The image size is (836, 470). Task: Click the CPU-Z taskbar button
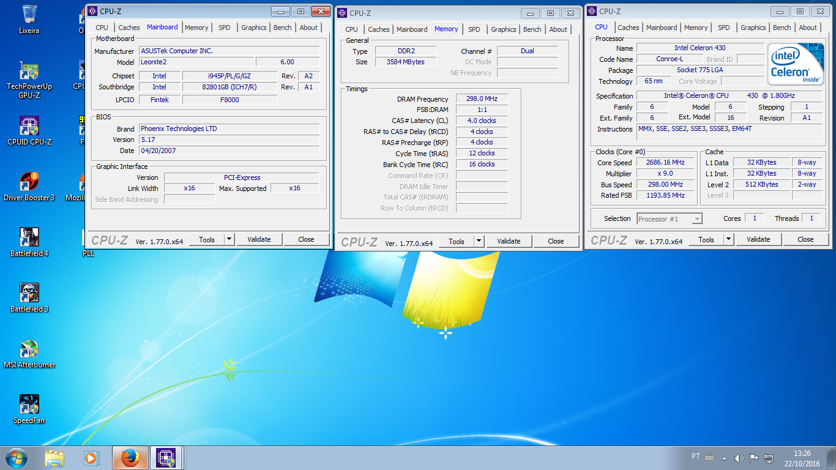coord(166,458)
